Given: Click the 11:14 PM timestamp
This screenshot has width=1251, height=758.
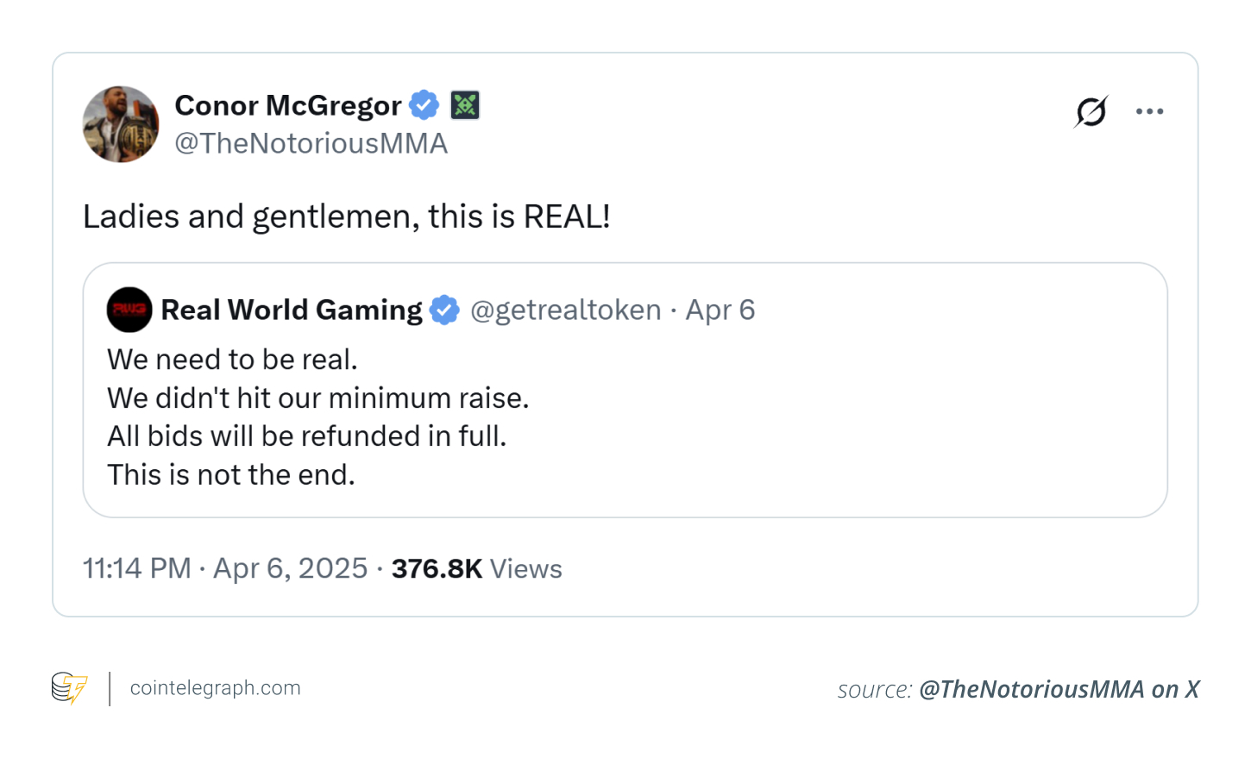Looking at the screenshot, I should pos(136,568).
